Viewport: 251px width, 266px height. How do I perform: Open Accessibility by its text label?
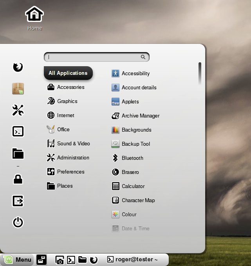coord(135,74)
